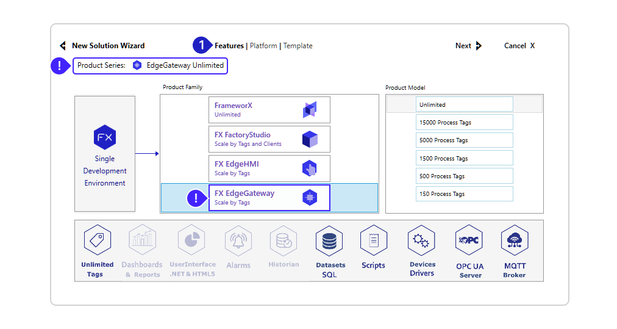Select 15000 Process Tags model
This screenshot has width=617, height=329.
coord(464,122)
